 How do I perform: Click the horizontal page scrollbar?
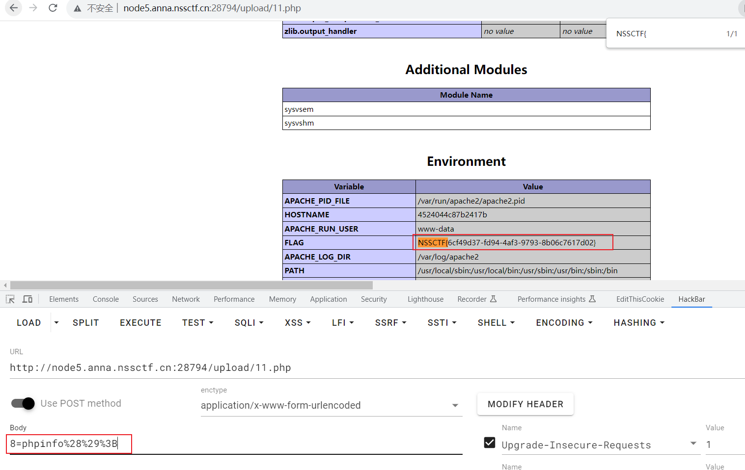coord(192,285)
